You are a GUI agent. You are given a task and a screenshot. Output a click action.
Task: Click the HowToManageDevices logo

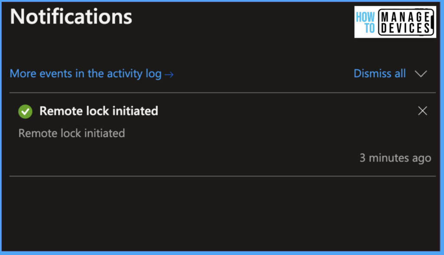tap(395, 22)
